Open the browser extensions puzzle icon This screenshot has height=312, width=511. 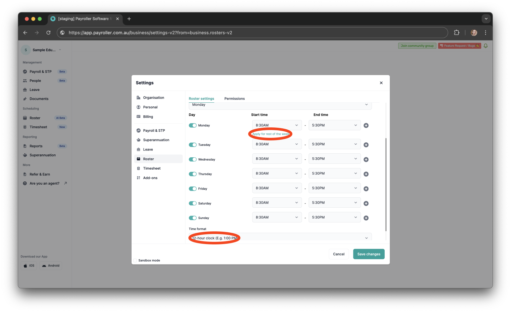[456, 32]
